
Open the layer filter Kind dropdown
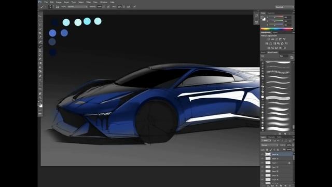(266, 141)
